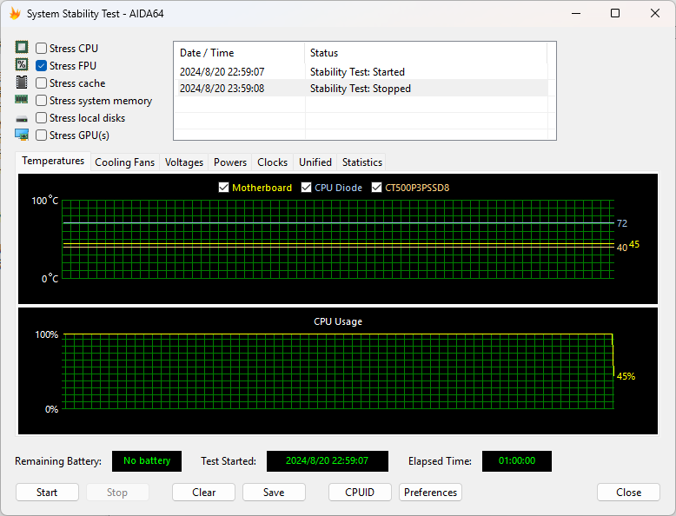Select the Stability Test: Stopped log row
This screenshot has height=516, width=676.
pyautogui.click(x=361, y=89)
